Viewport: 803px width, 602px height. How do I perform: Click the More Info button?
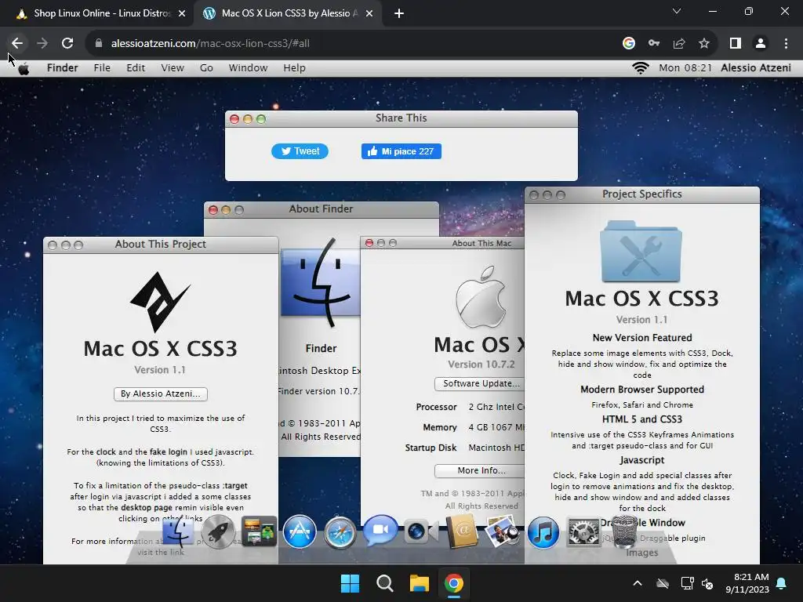479,470
